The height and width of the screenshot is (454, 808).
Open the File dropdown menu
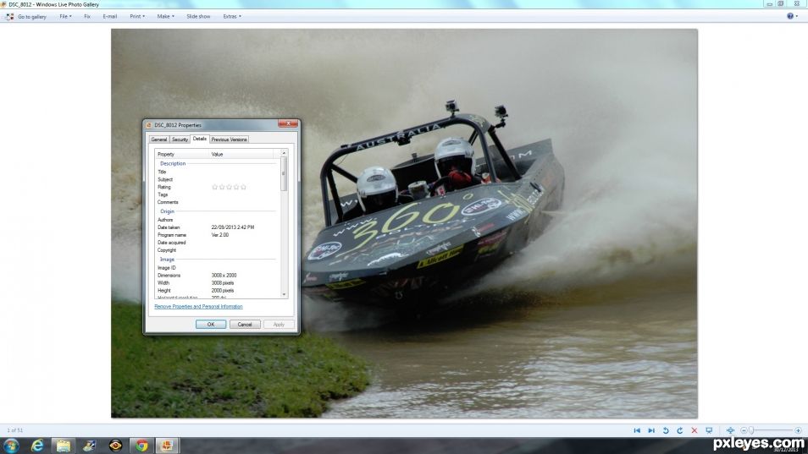click(x=65, y=16)
